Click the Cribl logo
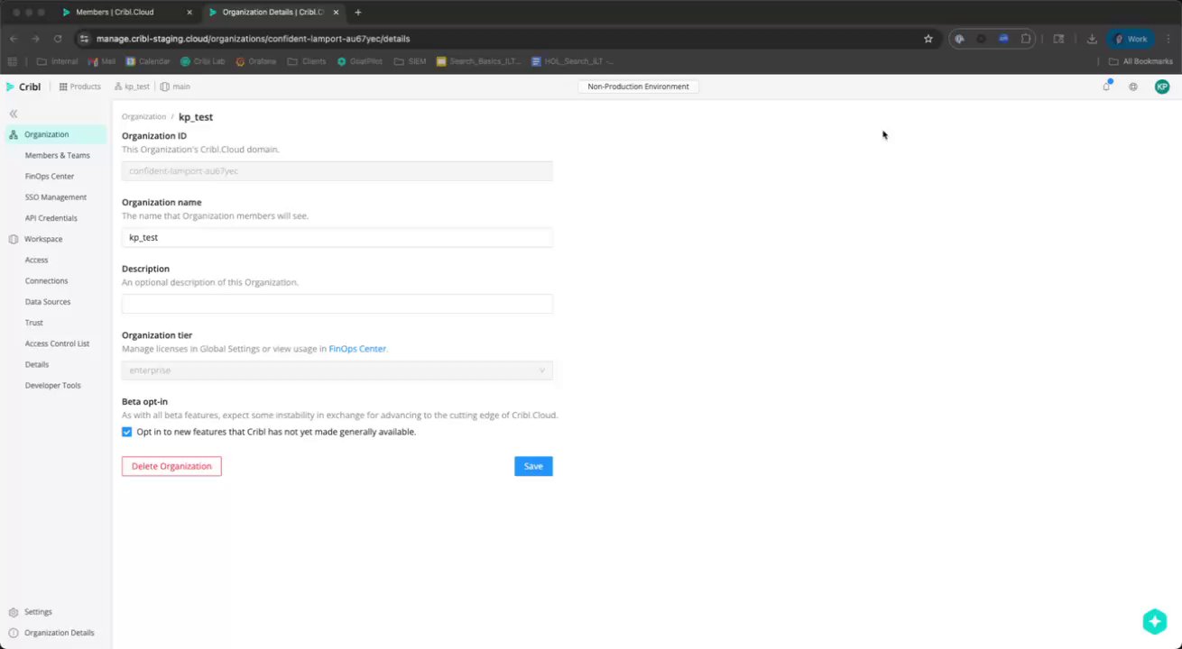 (23, 87)
